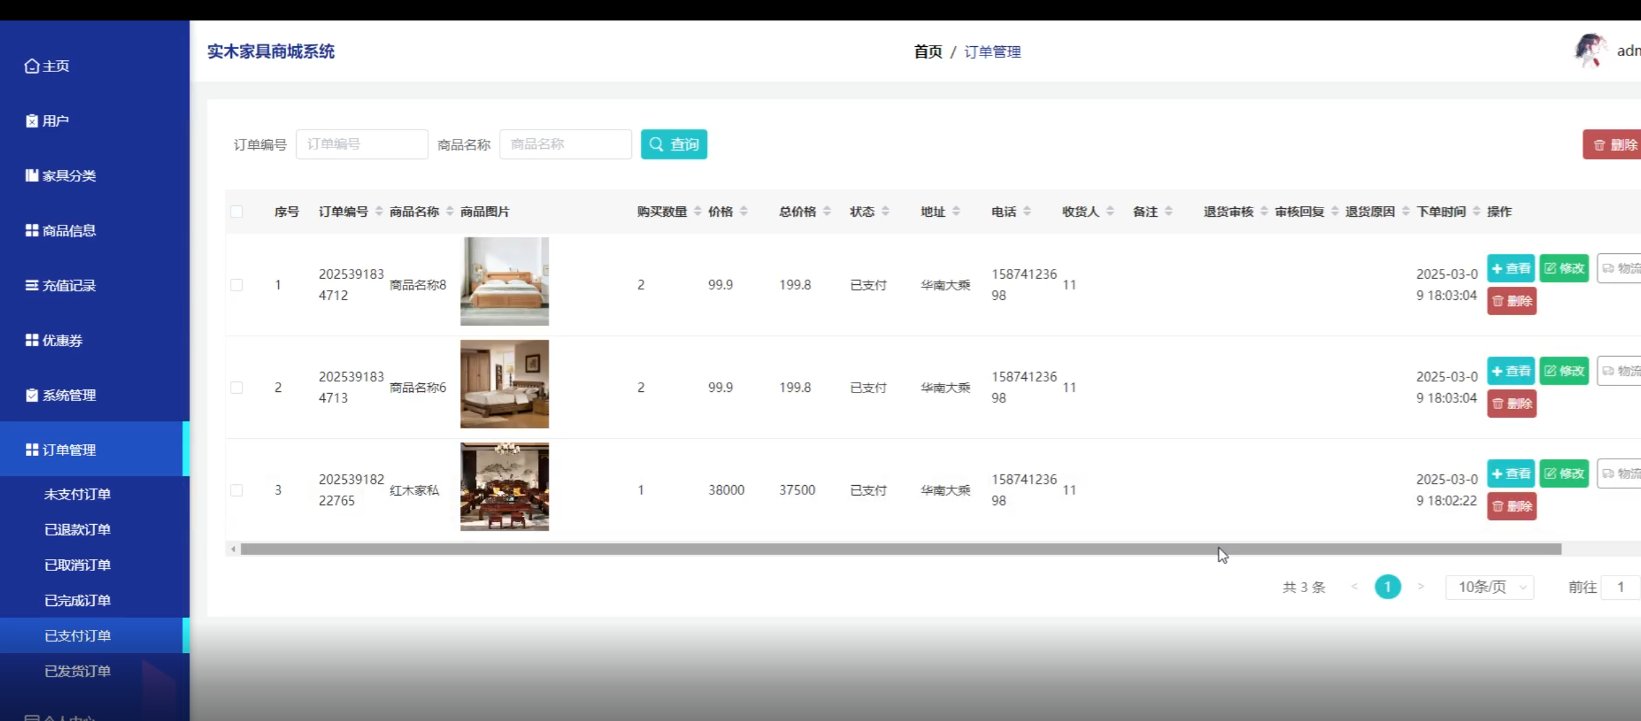Click sort arrows on 总价格 column
Image resolution: width=1641 pixels, height=721 pixels.
[827, 211]
